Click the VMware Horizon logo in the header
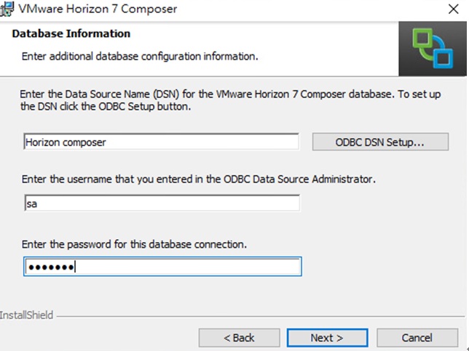Image resolution: width=469 pixels, height=351 pixels. (x=433, y=48)
